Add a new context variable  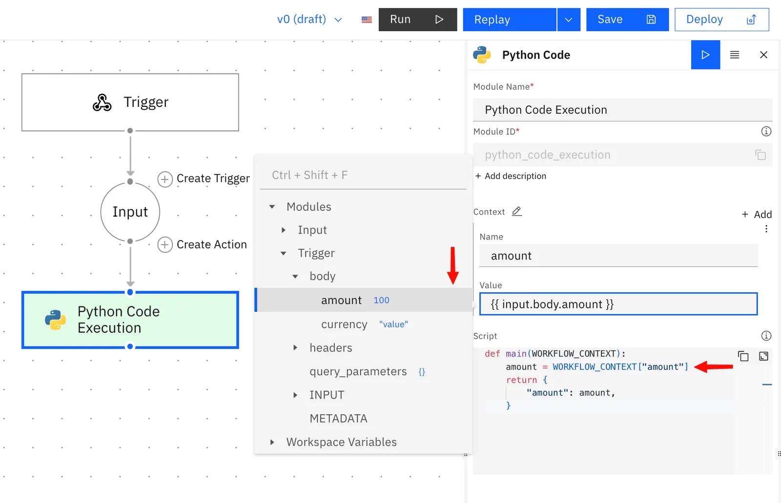pos(757,214)
